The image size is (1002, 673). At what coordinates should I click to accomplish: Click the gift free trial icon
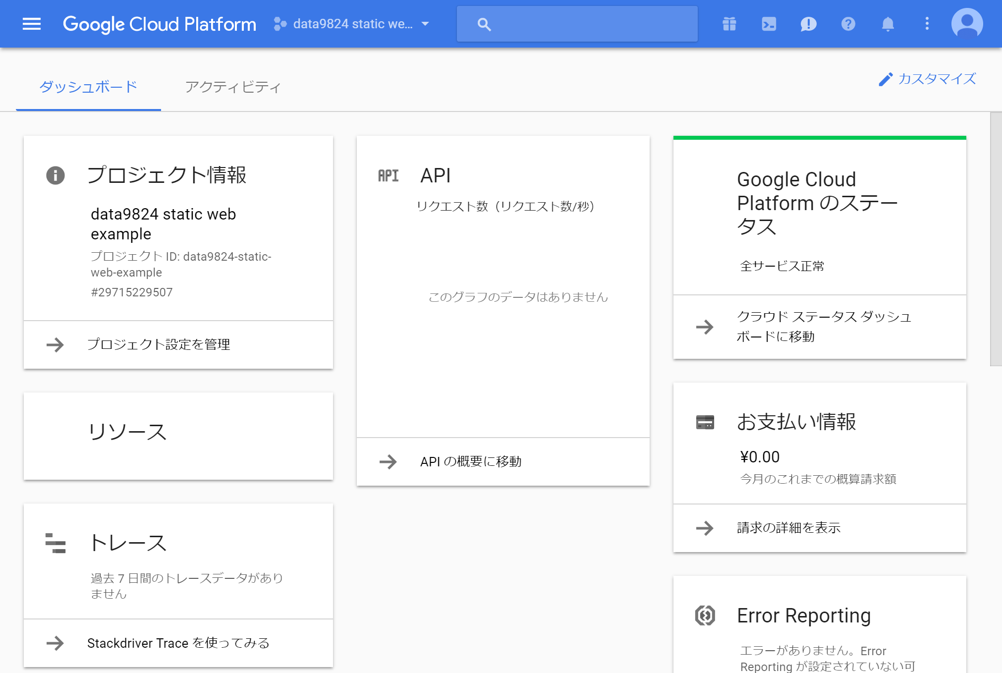(729, 24)
